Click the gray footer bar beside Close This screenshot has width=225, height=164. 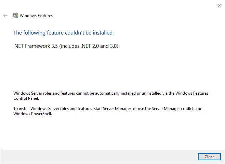click(99, 157)
